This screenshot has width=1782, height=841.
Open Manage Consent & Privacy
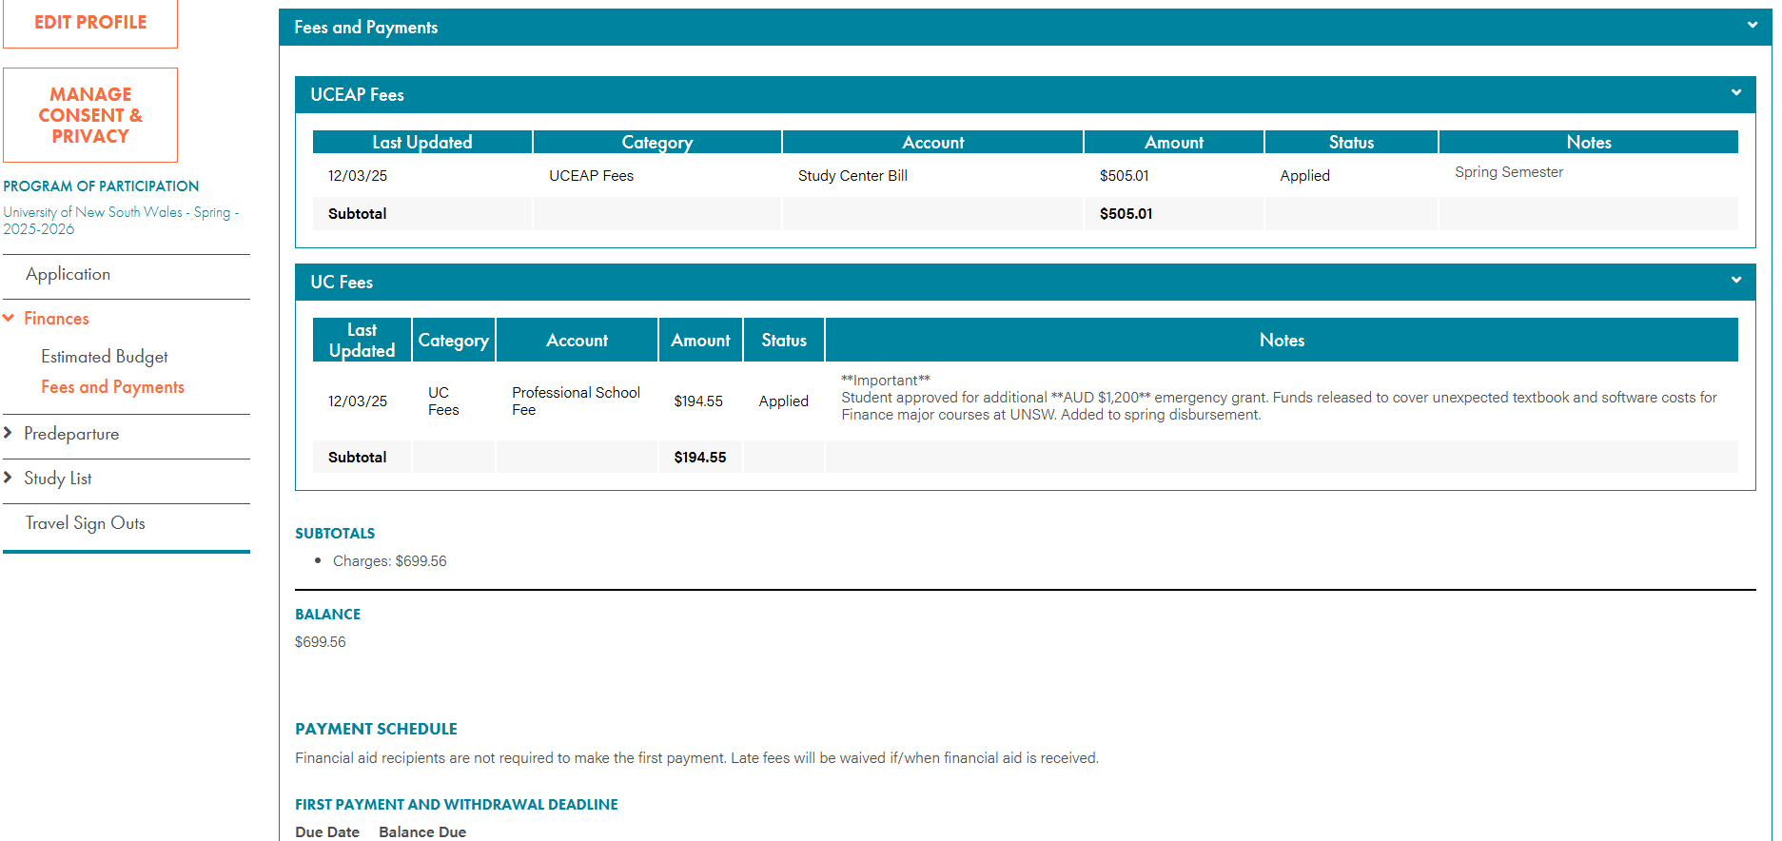pyautogui.click(x=90, y=115)
